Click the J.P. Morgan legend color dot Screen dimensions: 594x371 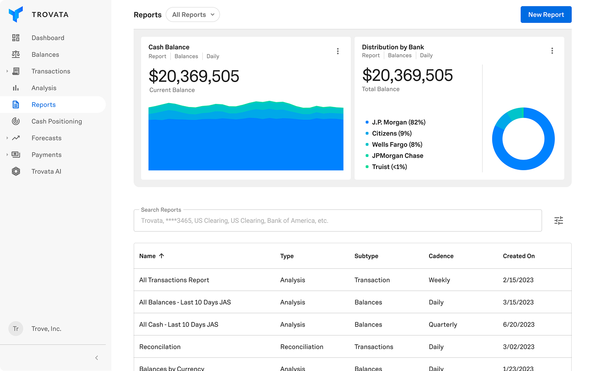click(367, 122)
